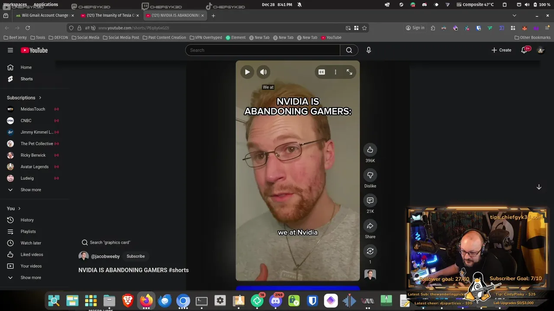554x311 pixels.
Task: Open Other Bookmarks folder
Action: click(x=532, y=38)
